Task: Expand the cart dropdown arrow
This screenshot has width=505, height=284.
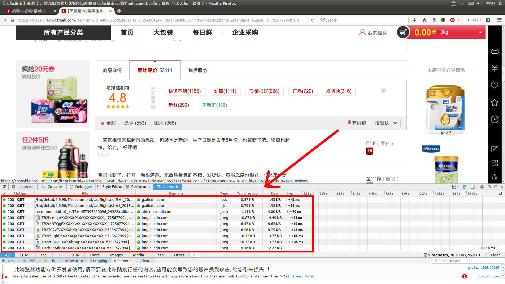Action: click(x=480, y=32)
